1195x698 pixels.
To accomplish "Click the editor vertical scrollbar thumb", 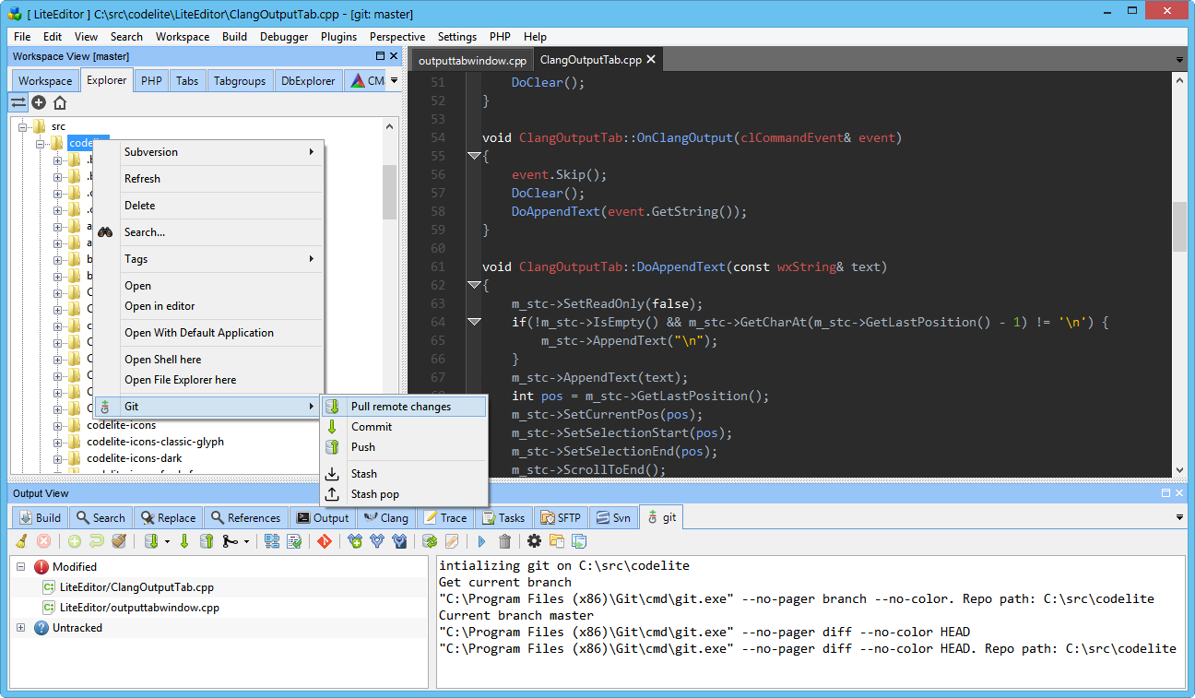I will click(x=1179, y=227).
